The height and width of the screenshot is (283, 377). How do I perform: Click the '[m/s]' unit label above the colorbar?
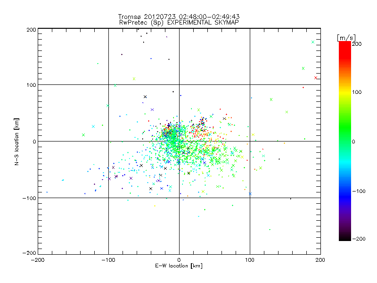pos(346,38)
